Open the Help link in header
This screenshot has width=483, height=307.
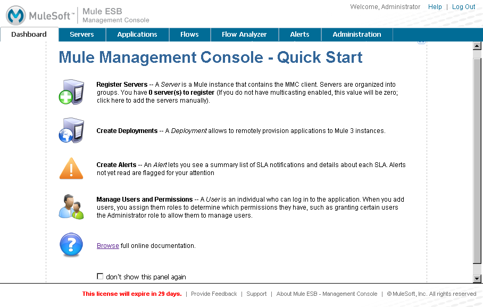click(x=435, y=7)
